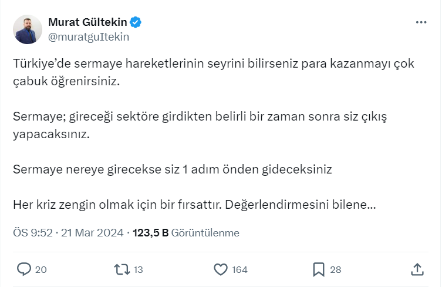
Task: Click the ÖS 9:52 timestamp
Action: 32,233
